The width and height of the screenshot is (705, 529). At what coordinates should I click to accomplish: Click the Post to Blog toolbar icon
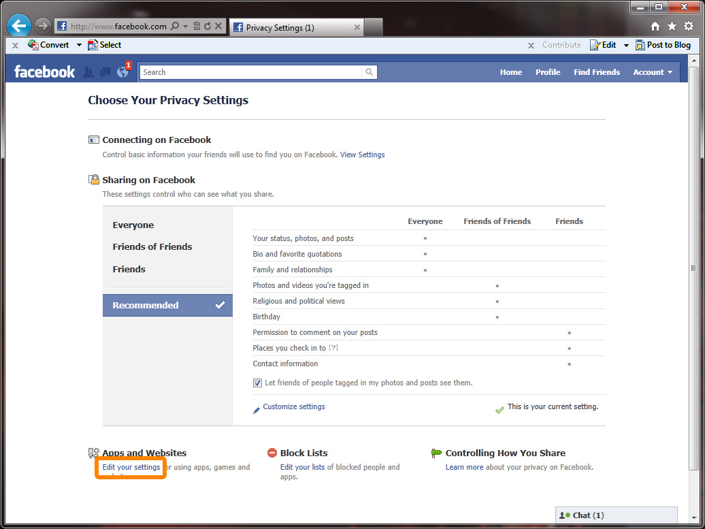pyautogui.click(x=640, y=44)
